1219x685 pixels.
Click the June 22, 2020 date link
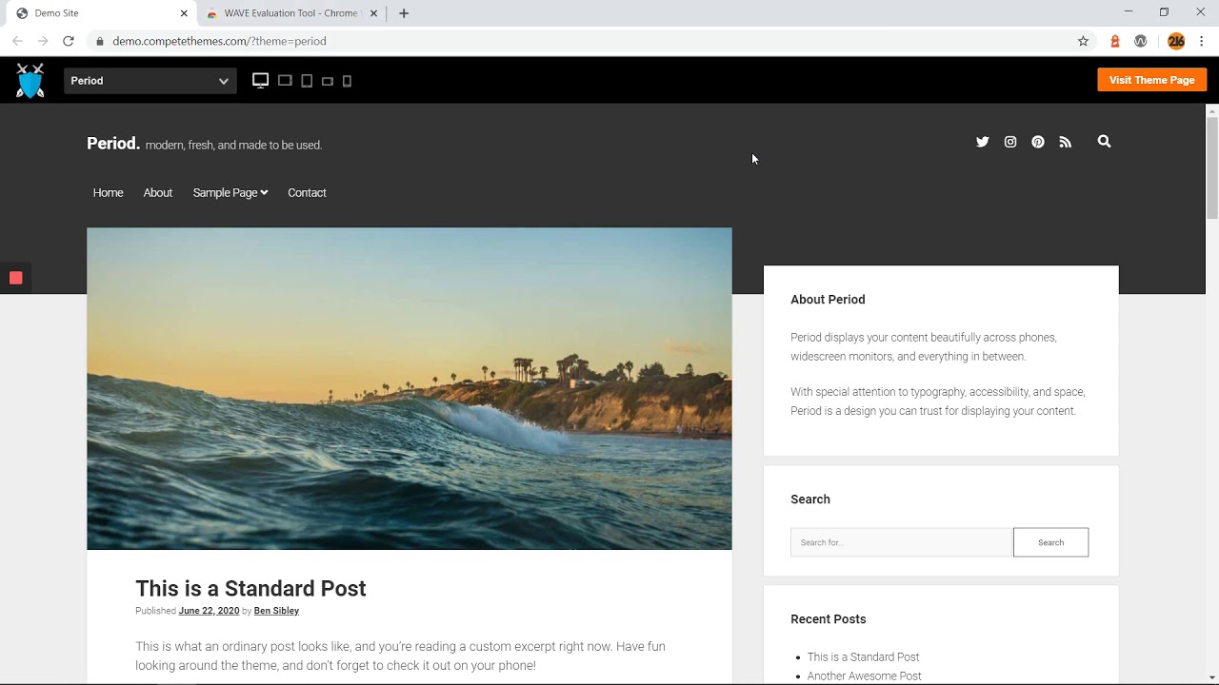click(209, 611)
